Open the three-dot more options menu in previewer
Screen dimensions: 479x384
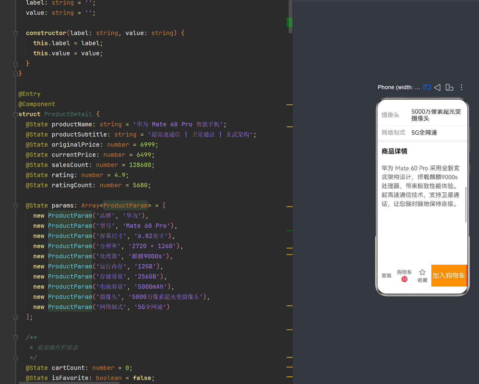click(x=461, y=87)
